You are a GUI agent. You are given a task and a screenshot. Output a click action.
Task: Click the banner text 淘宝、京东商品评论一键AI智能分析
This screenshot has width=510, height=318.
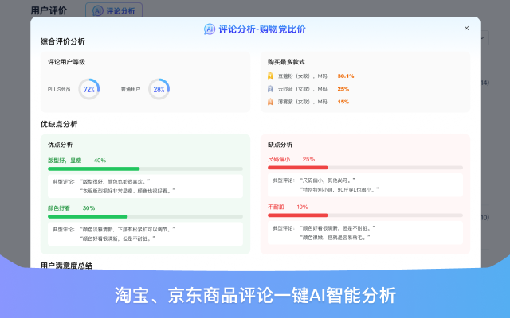click(255, 295)
